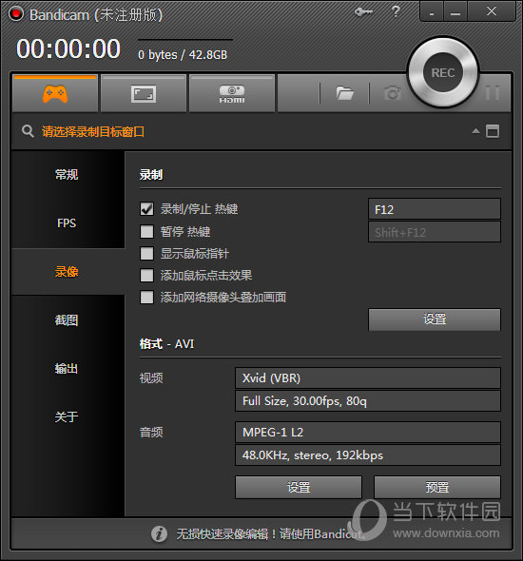
Task: Click the Bandicam red record logo
Action: coord(16,14)
